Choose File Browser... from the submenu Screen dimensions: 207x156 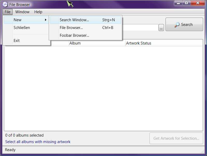coord(85,28)
